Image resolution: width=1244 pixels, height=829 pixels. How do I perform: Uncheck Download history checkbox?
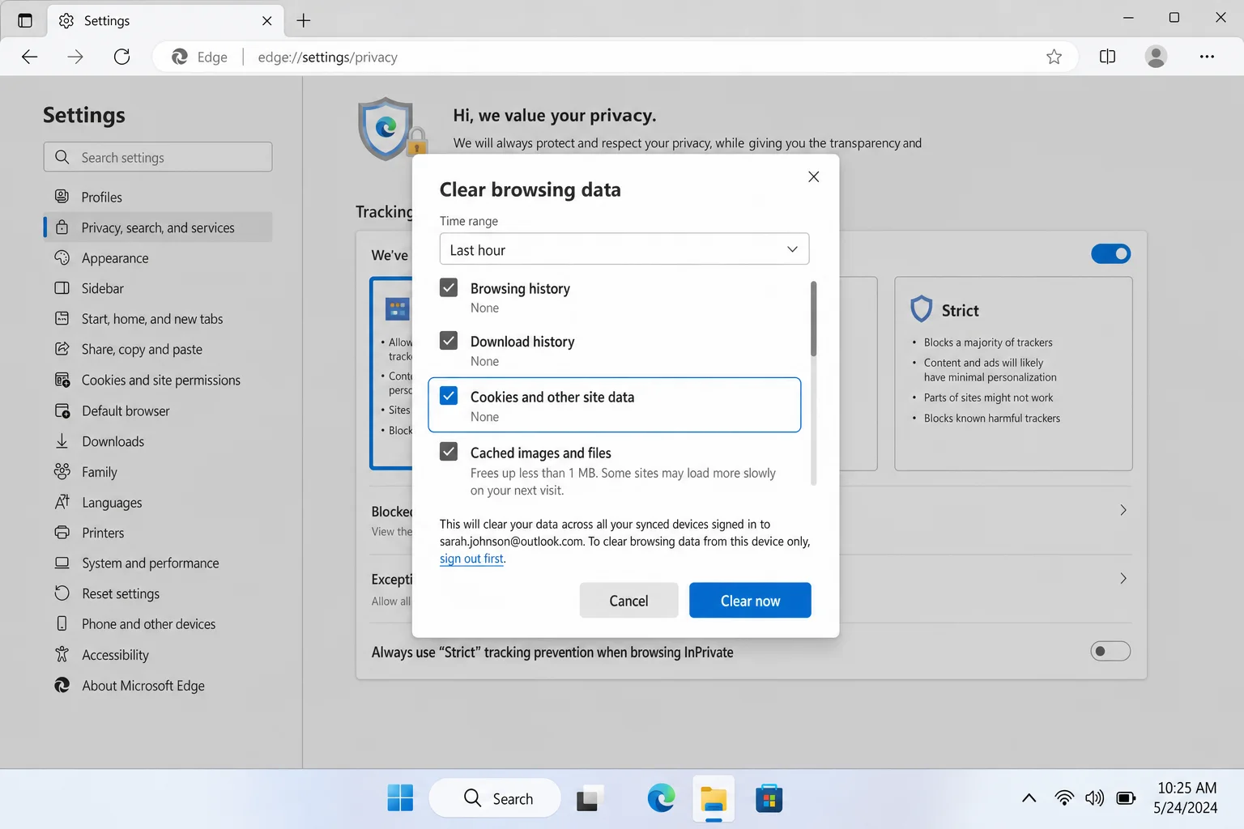pyautogui.click(x=449, y=341)
